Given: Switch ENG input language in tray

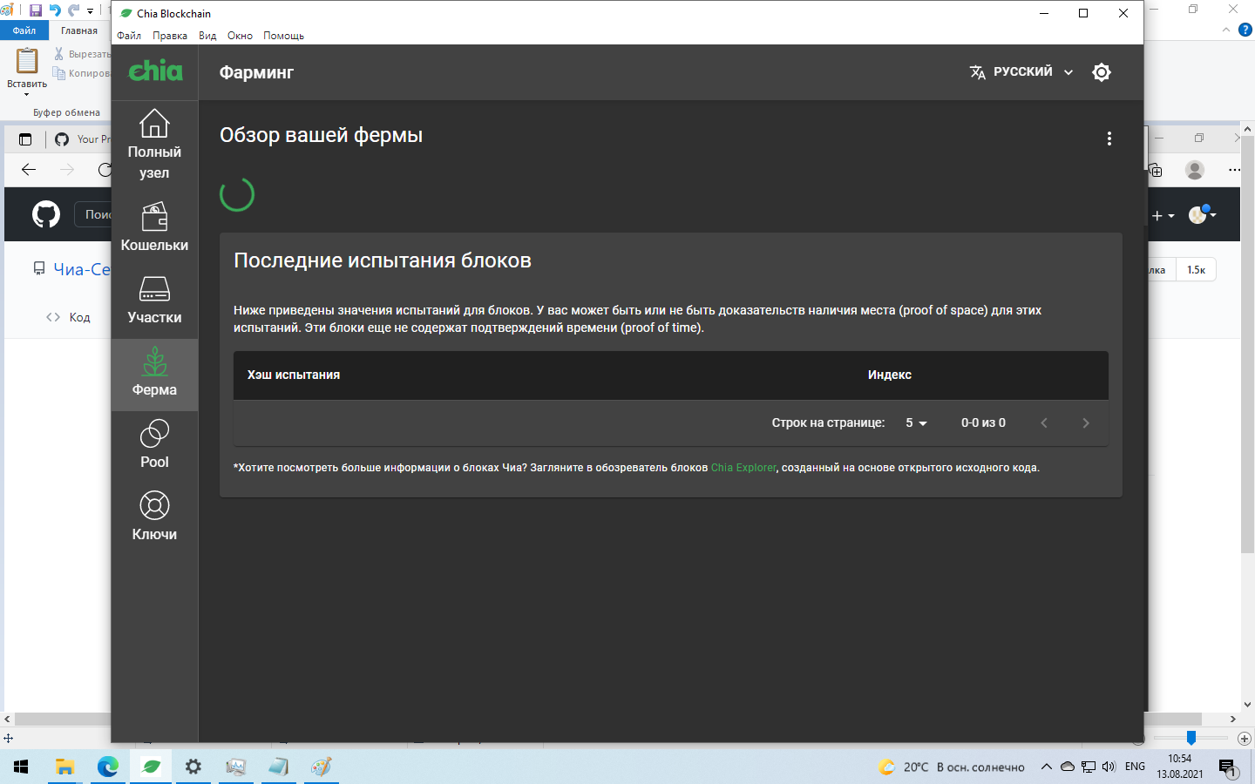Looking at the screenshot, I should 1135,767.
